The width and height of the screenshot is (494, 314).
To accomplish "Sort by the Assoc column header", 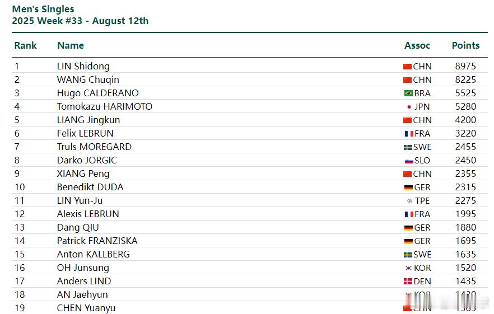I will point(417,45).
